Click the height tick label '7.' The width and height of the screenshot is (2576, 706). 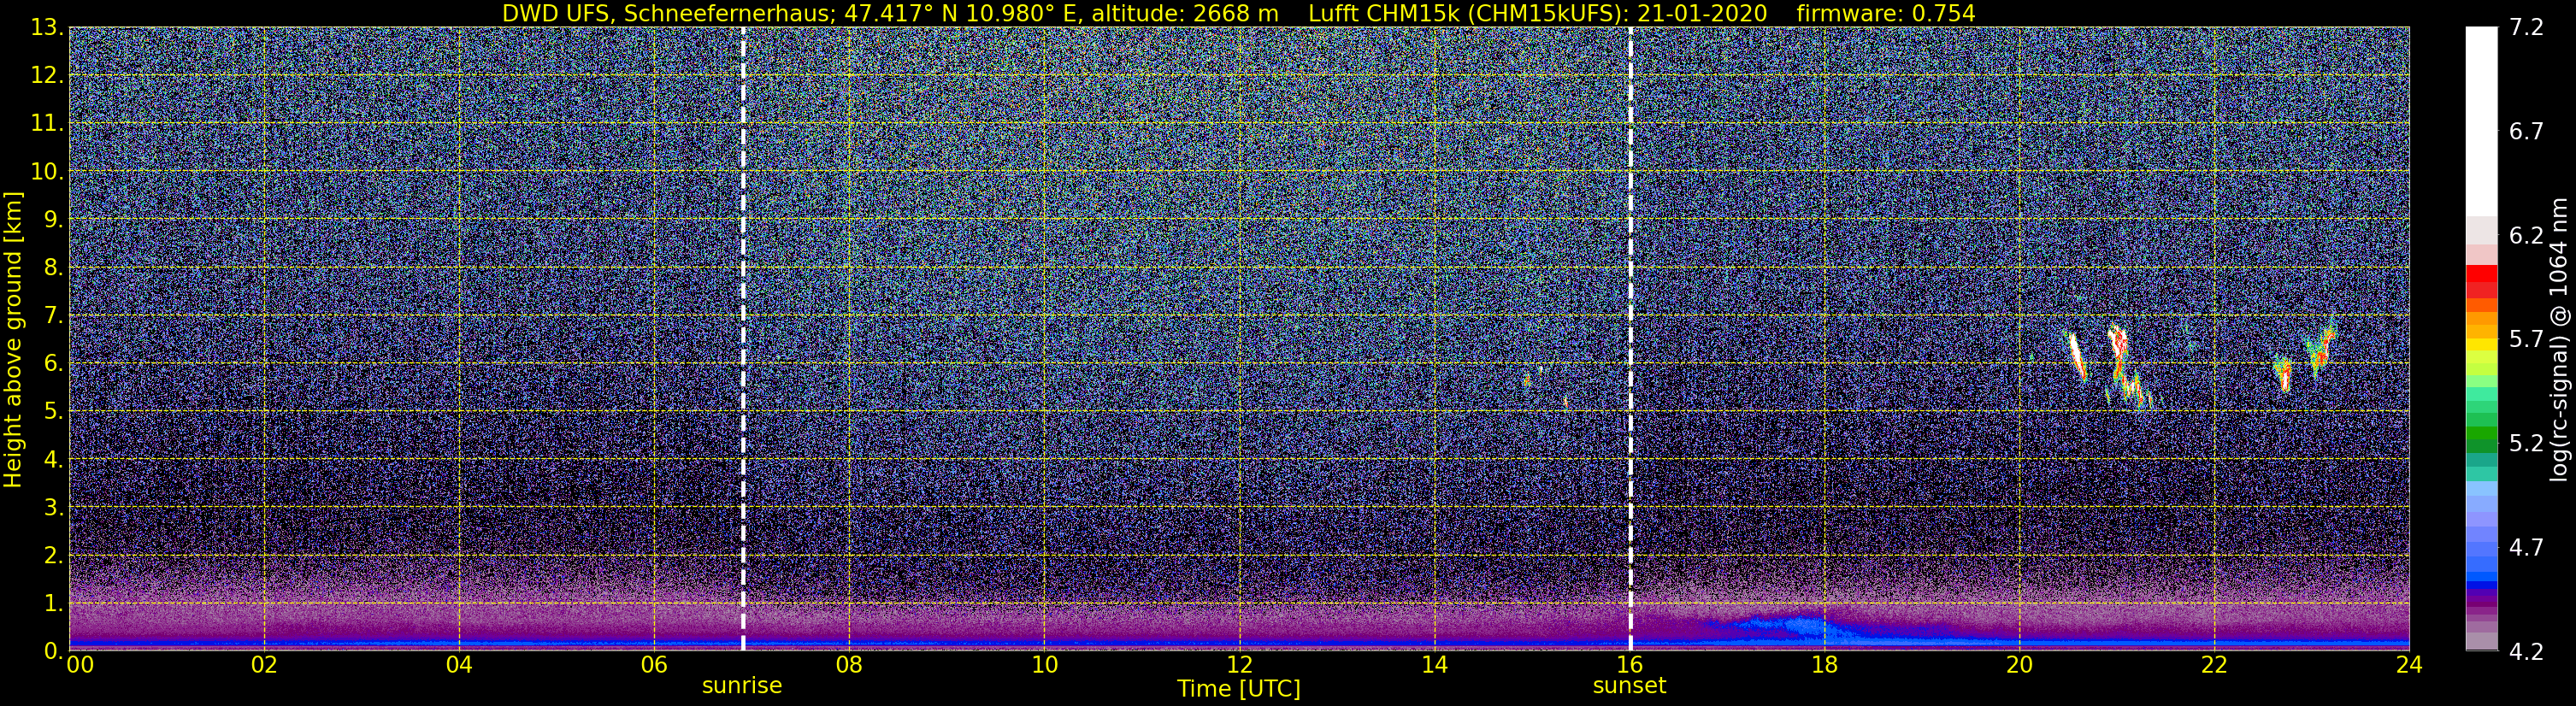[52, 316]
